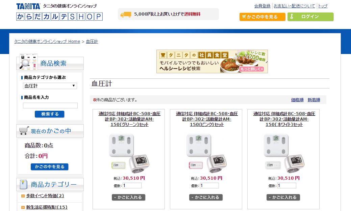Image resolution: width=351 pixels, height=211 pixels.
Task: Click orange arrow icon next to 歩数イベント特価
Action: pos(23,196)
